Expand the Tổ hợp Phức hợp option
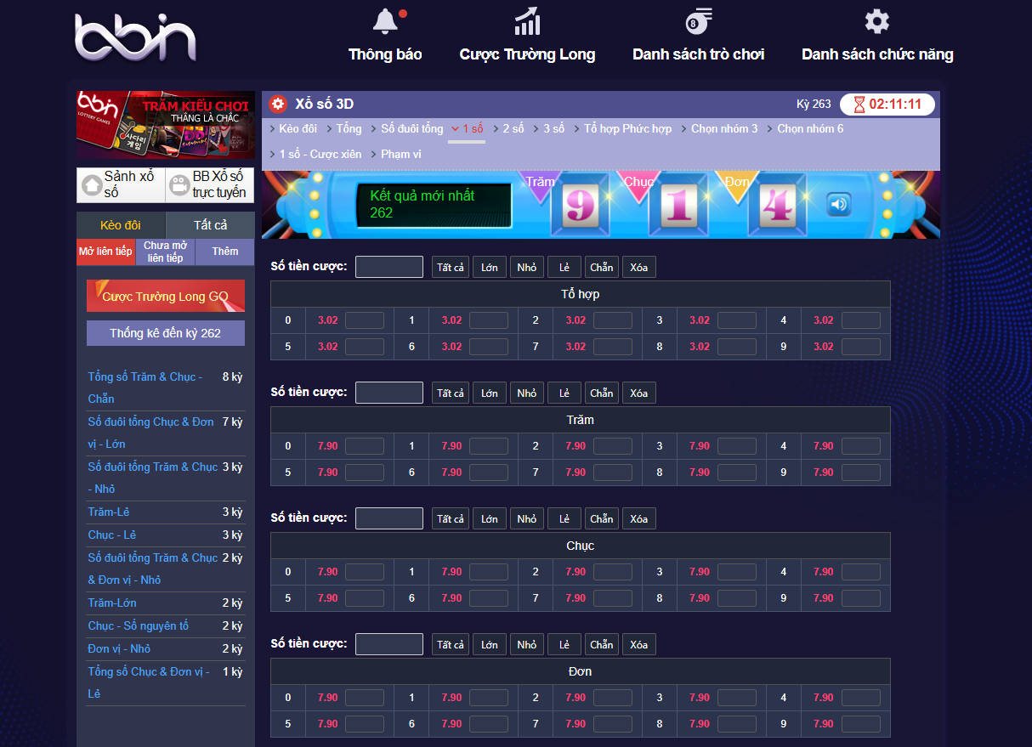The width and height of the screenshot is (1032, 747). [x=627, y=129]
